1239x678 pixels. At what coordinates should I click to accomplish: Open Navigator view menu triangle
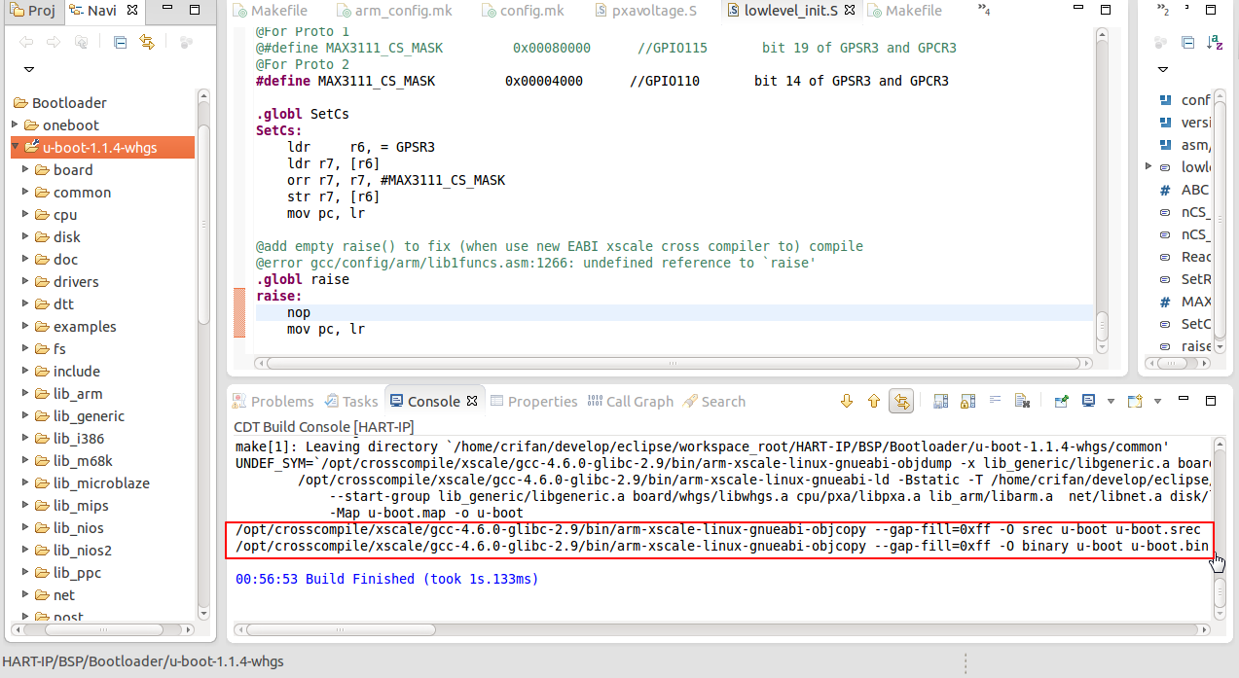[x=28, y=69]
